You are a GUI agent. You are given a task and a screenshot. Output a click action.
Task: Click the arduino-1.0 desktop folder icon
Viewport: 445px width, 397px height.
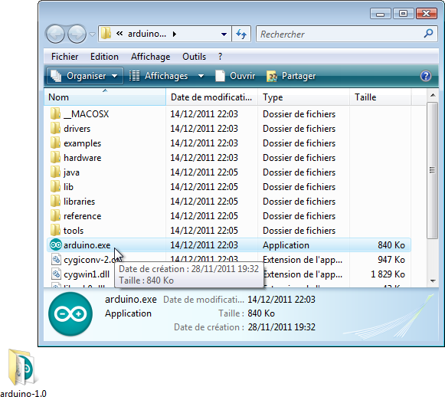(x=23, y=368)
